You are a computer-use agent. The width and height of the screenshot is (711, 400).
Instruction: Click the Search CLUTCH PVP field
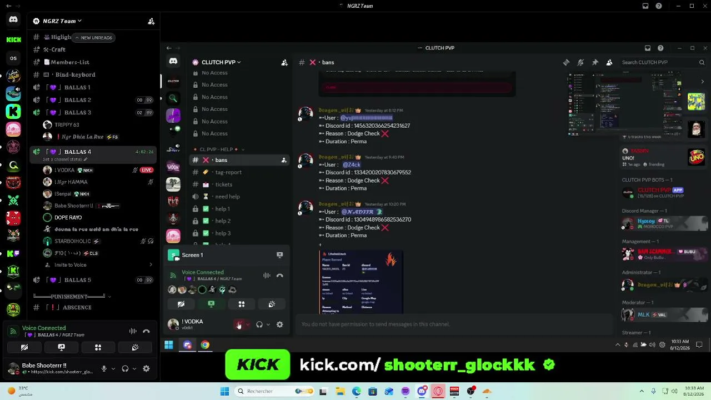pos(663,62)
